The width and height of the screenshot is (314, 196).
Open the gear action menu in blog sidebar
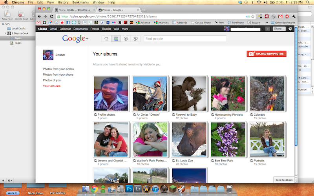tap(9, 180)
